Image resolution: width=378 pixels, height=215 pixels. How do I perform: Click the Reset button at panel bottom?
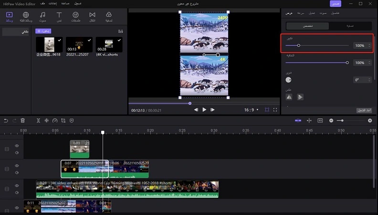364,110
